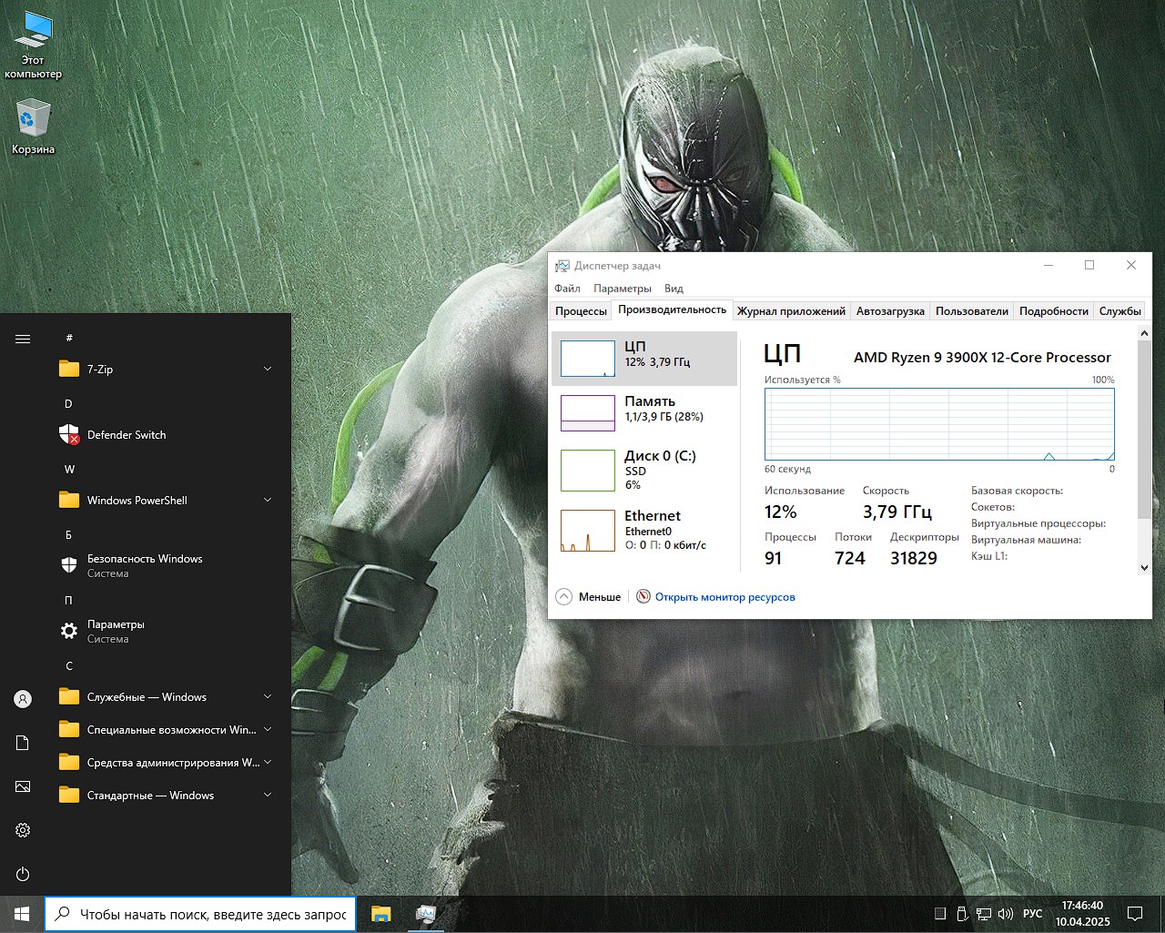Click the AMD Ryzen 9 3900X processor name
1165x933 pixels.
click(982, 358)
